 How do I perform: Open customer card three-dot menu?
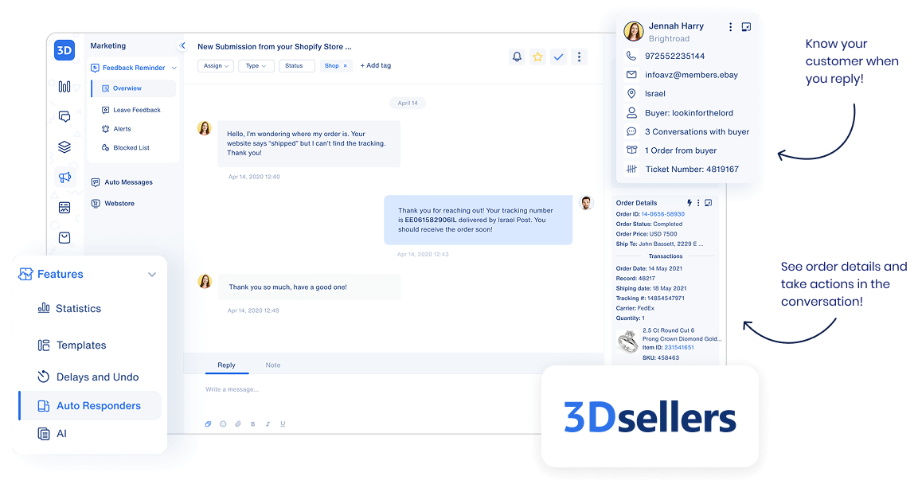(730, 27)
